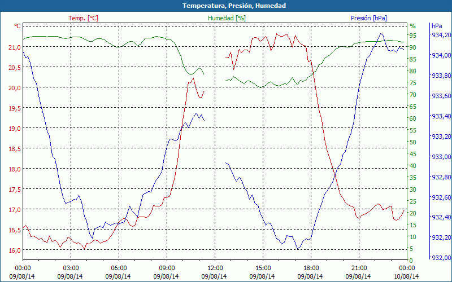Click the '12:00' time axis label
Screen dimensions: 452x282
(215, 268)
